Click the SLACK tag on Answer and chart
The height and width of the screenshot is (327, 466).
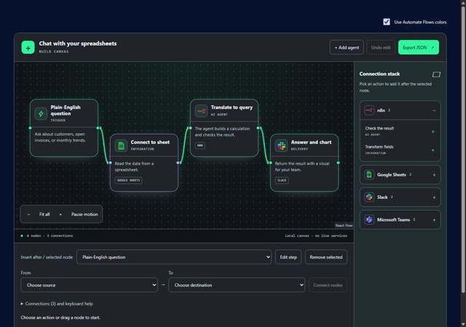pyautogui.click(x=282, y=180)
